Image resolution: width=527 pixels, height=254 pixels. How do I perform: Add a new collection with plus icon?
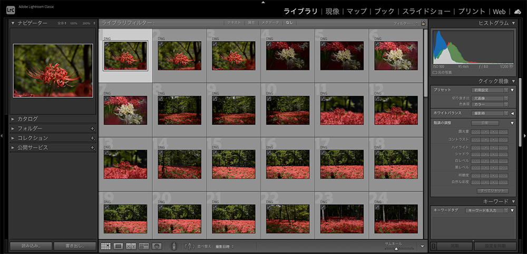pyautogui.click(x=92, y=138)
